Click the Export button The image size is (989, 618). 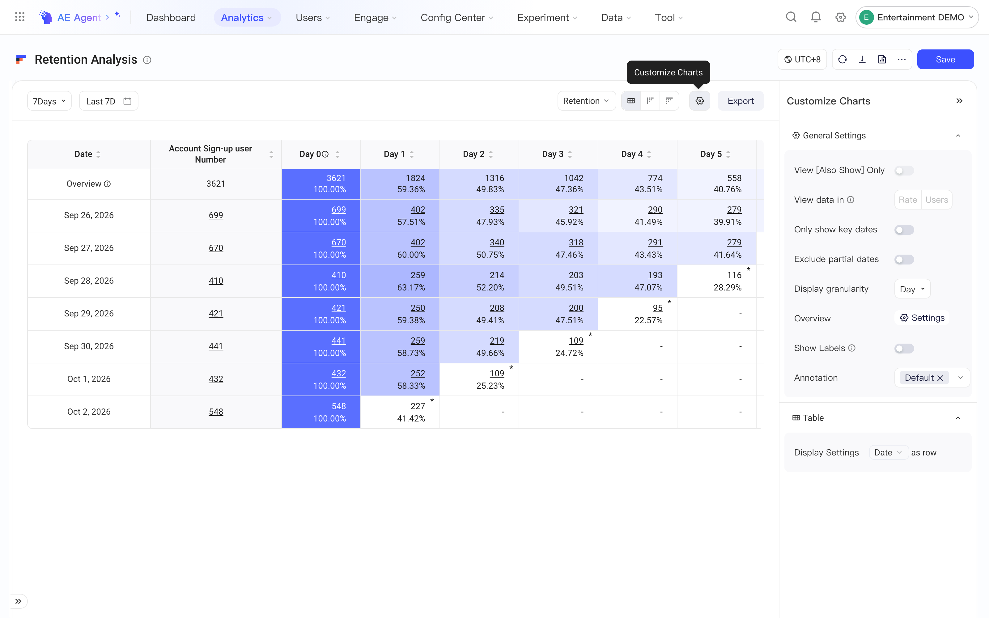coord(741,101)
